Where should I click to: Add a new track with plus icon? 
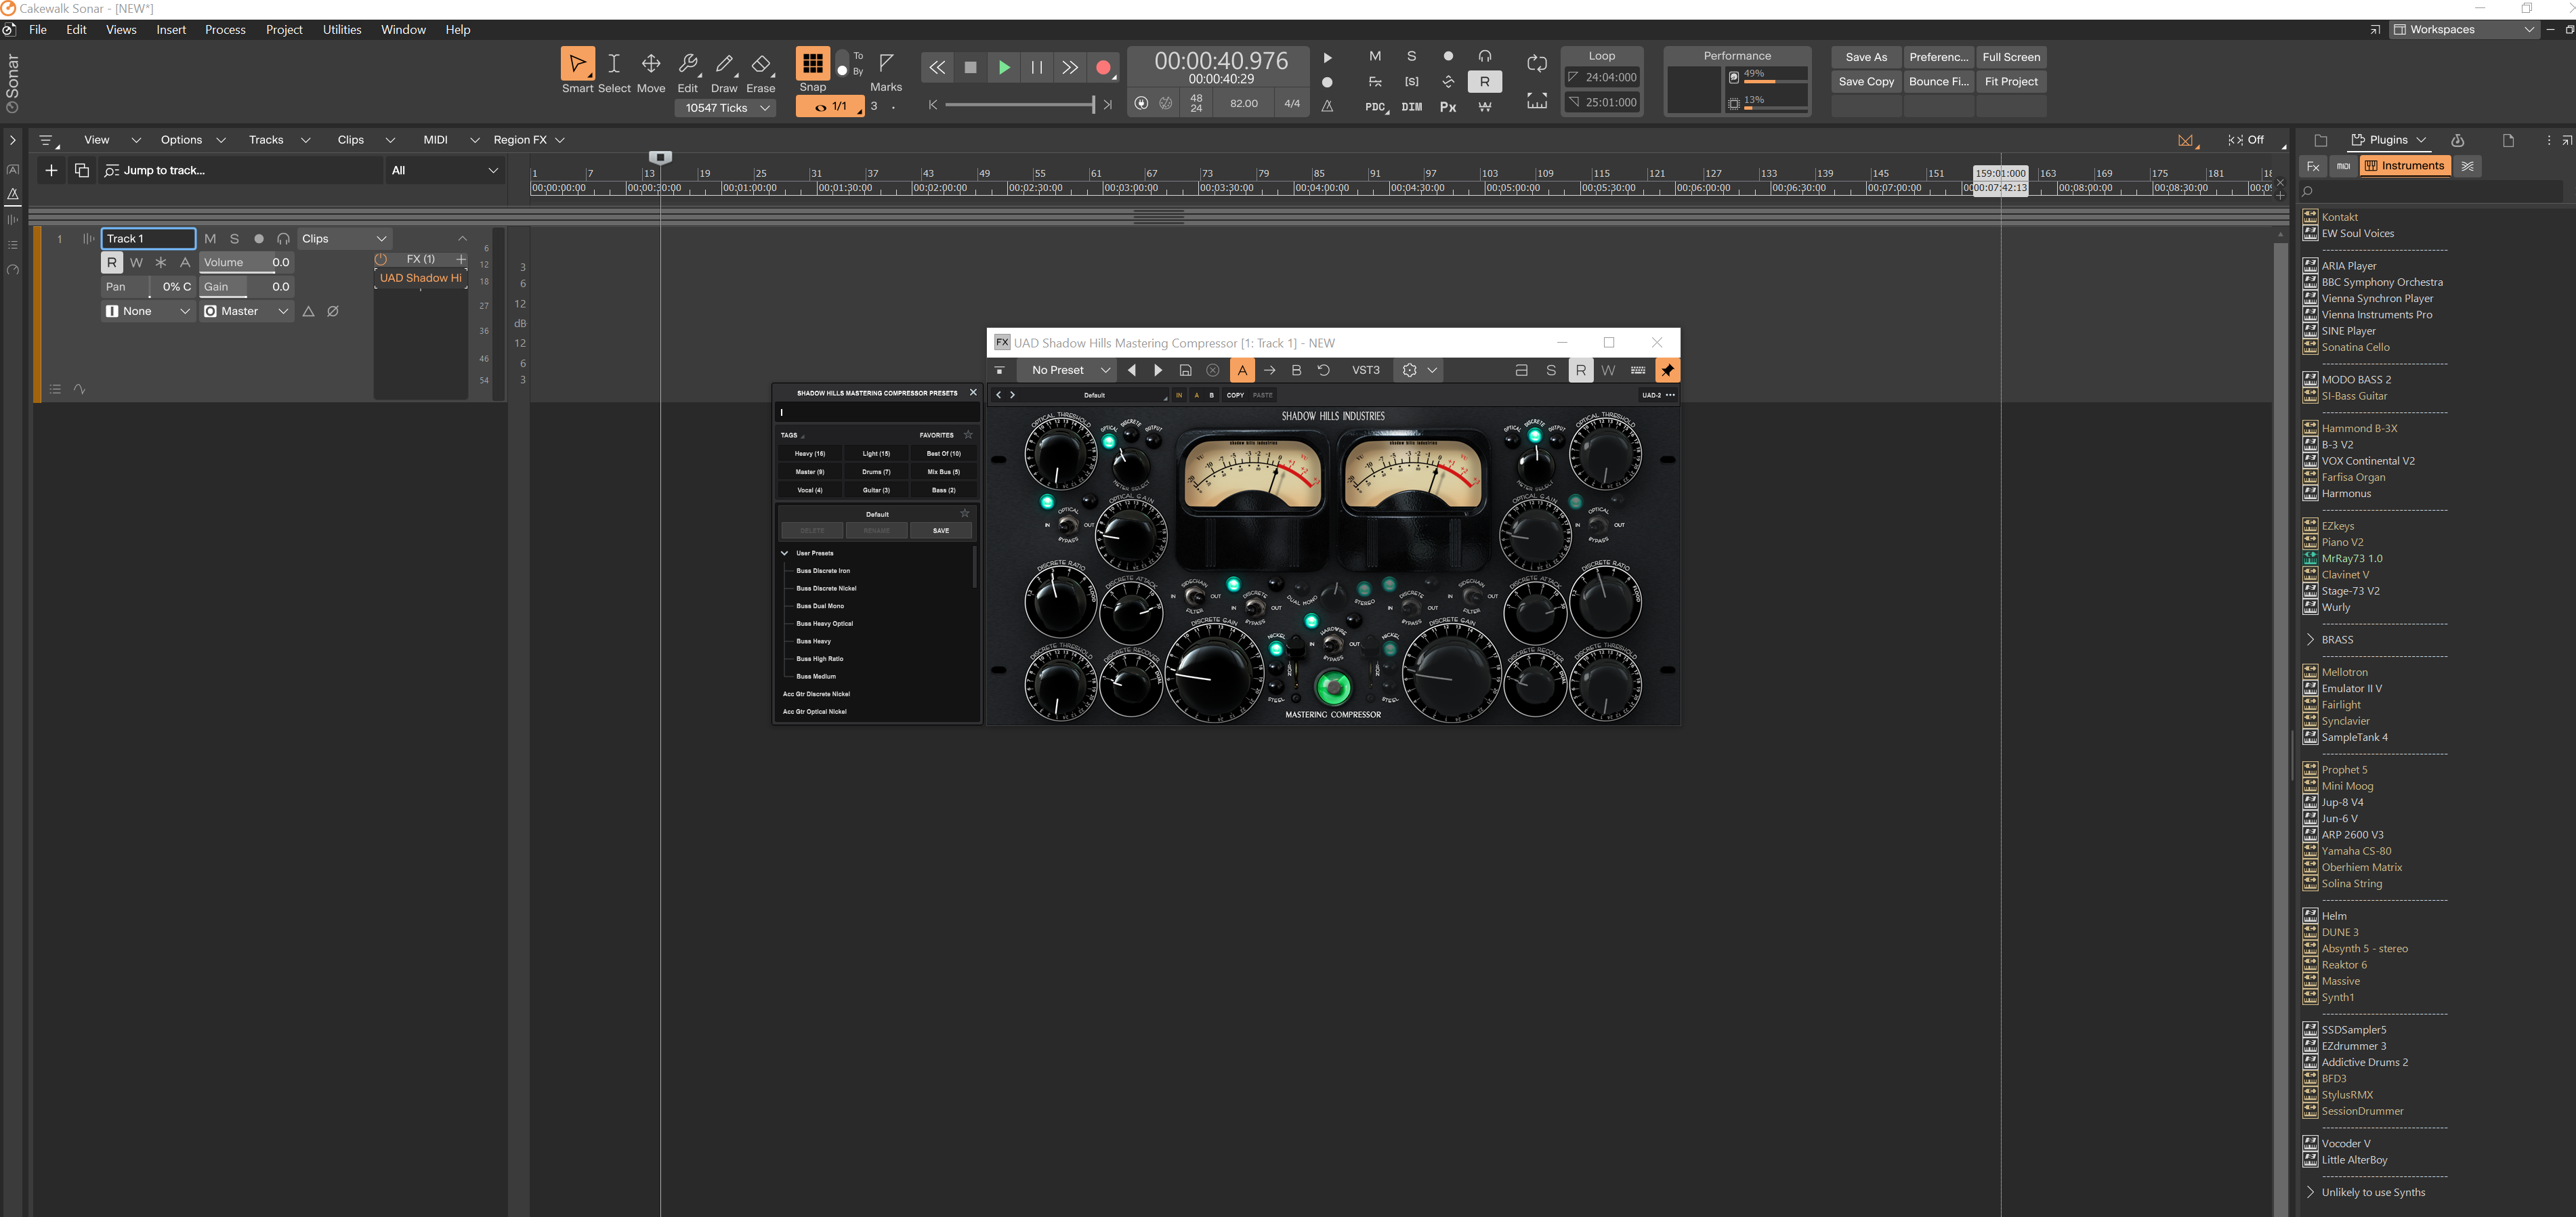(x=51, y=170)
